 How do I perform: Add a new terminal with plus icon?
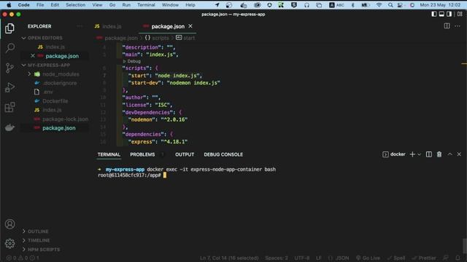(x=412, y=154)
